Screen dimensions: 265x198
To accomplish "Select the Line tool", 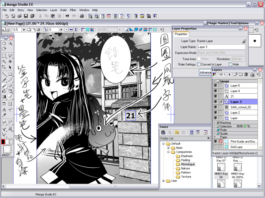I will 4,74.
